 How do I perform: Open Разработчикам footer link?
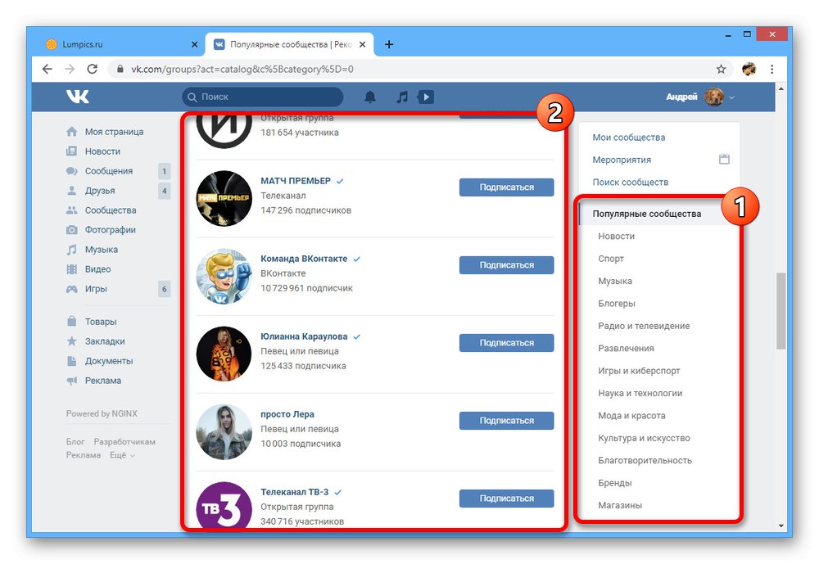(124, 442)
